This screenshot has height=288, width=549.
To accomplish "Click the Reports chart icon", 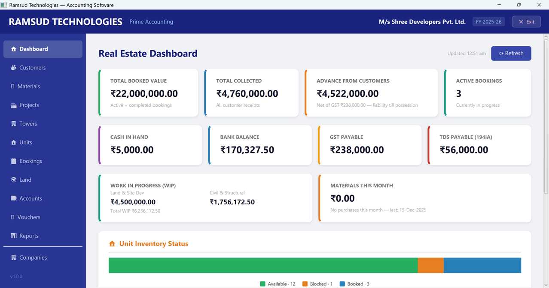I will [13, 236].
